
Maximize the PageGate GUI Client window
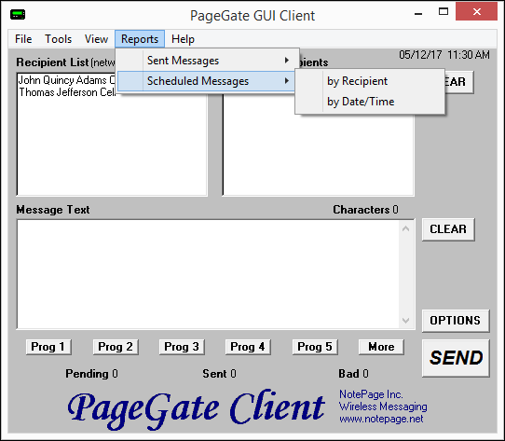[444, 12]
